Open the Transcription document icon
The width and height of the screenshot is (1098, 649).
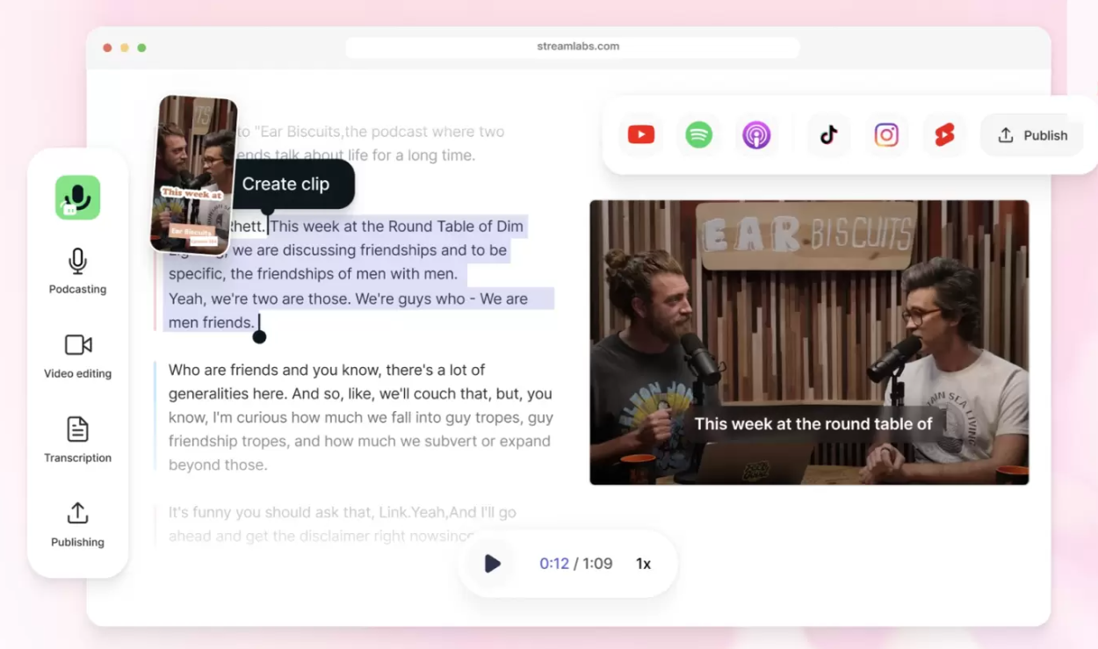(x=77, y=429)
